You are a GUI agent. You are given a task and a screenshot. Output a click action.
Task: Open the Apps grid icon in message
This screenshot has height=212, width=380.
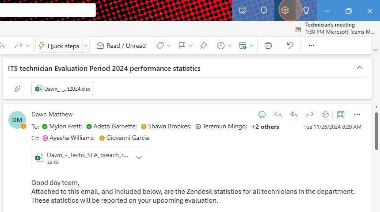pyautogui.click(x=341, y=115)
